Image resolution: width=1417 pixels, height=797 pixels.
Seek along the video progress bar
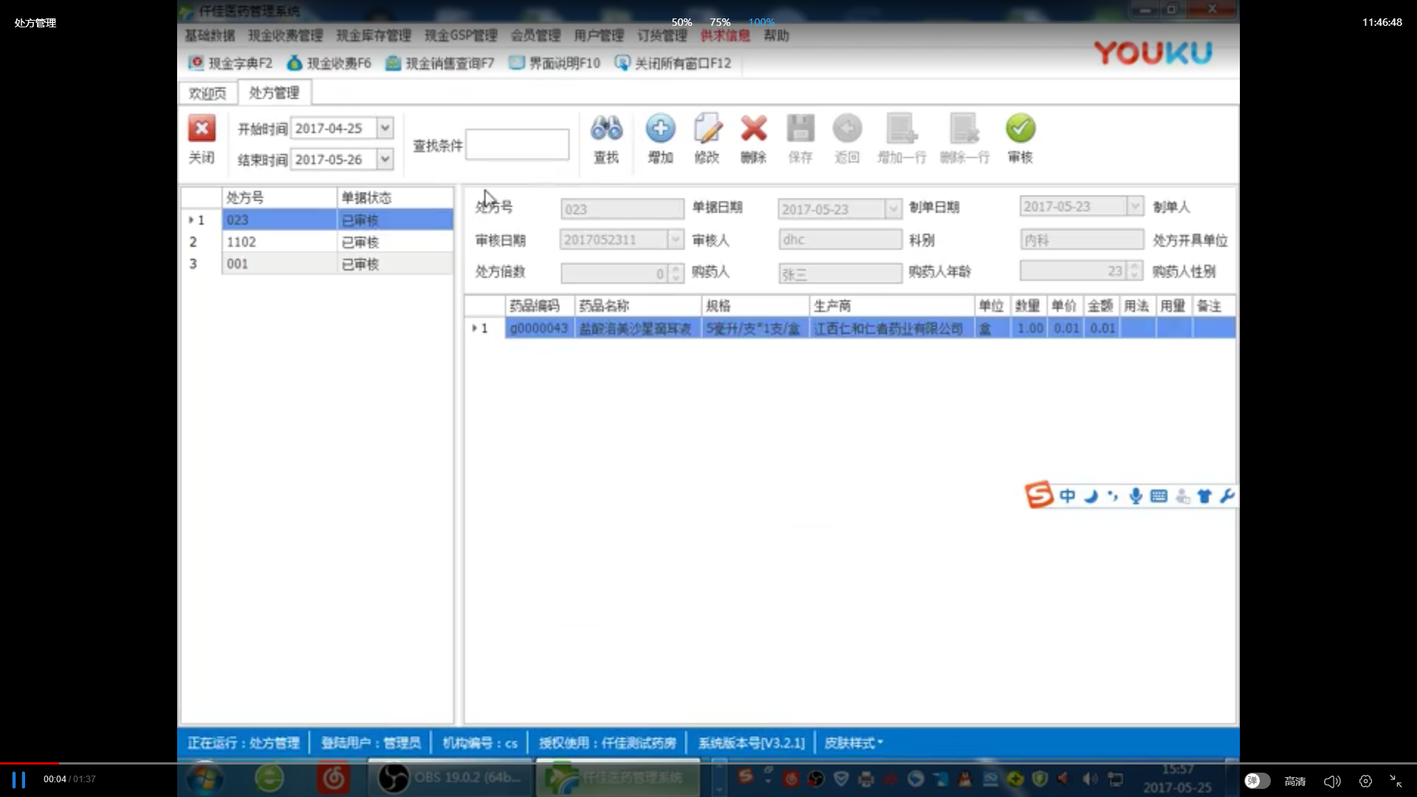[x=708, y=763]
